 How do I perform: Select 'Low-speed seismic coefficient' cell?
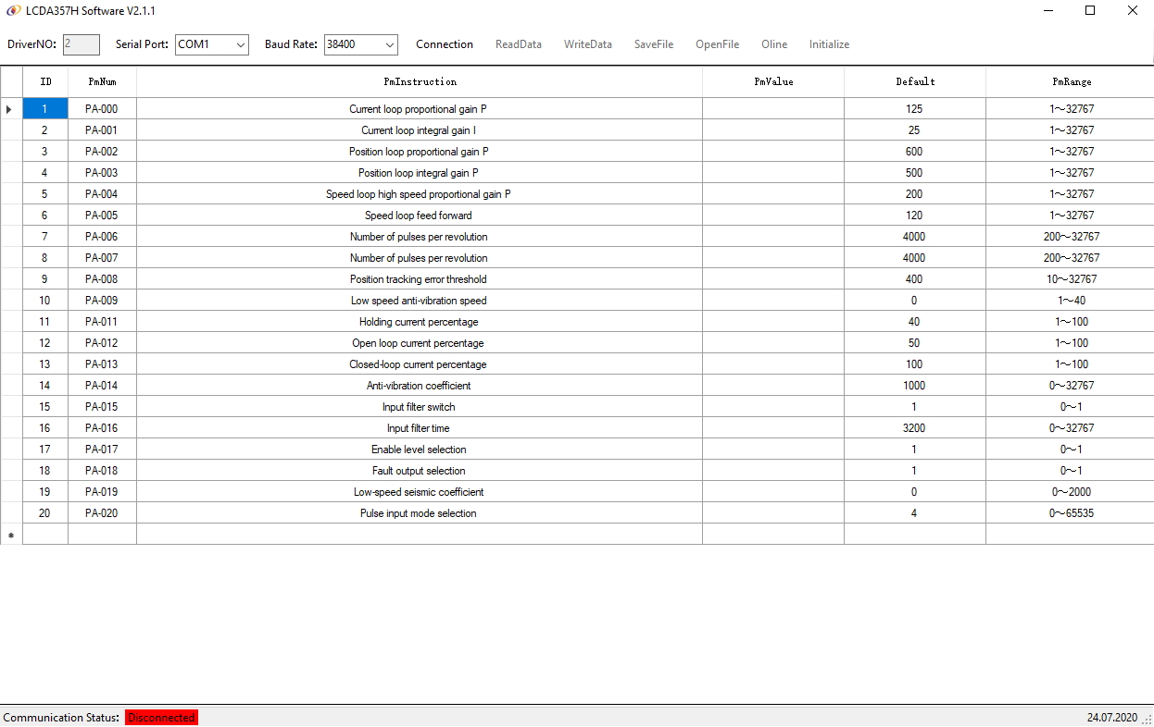pos(420,492)
